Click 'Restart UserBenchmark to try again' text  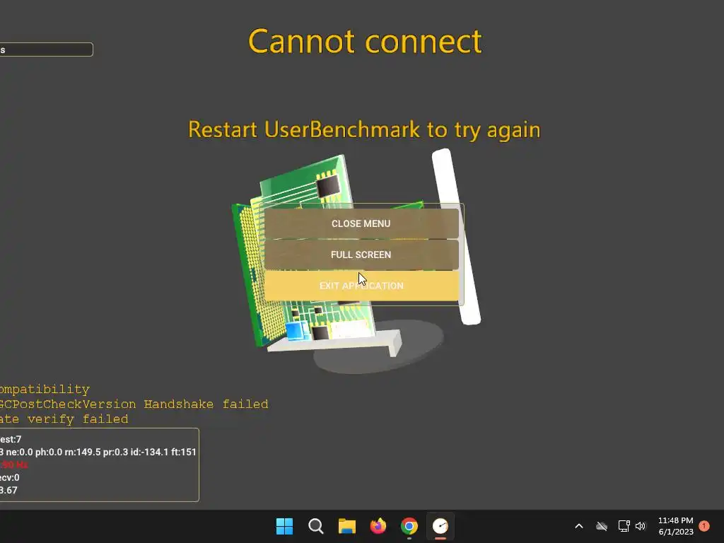click(x=364, y=129)
